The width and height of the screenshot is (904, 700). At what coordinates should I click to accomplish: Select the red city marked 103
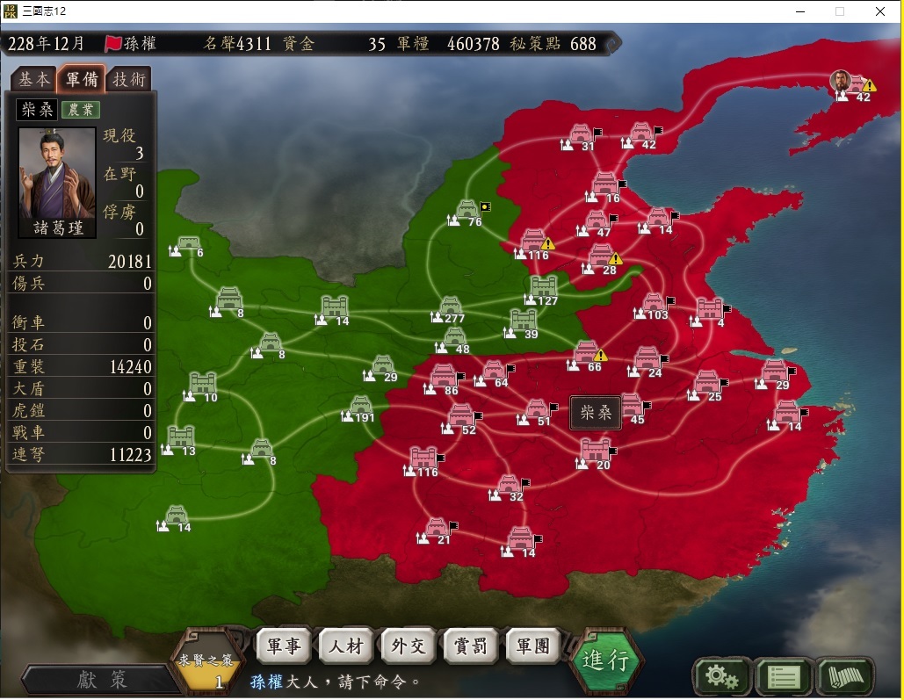[654, 305]
